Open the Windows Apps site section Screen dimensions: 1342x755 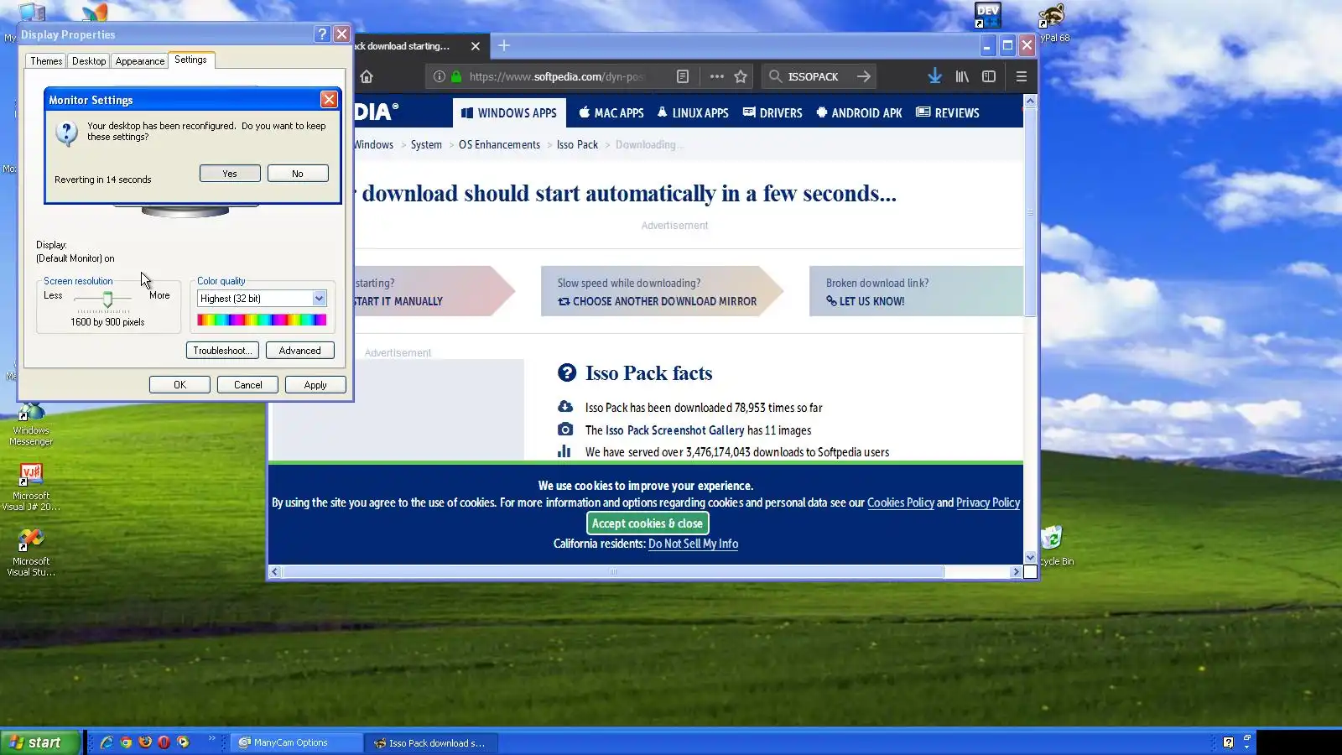(x=509, y=113)
